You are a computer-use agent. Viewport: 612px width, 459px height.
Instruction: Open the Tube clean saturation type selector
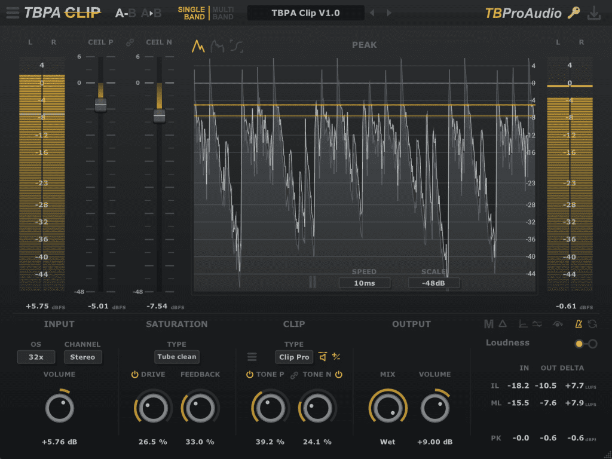(x=176, y=356)
